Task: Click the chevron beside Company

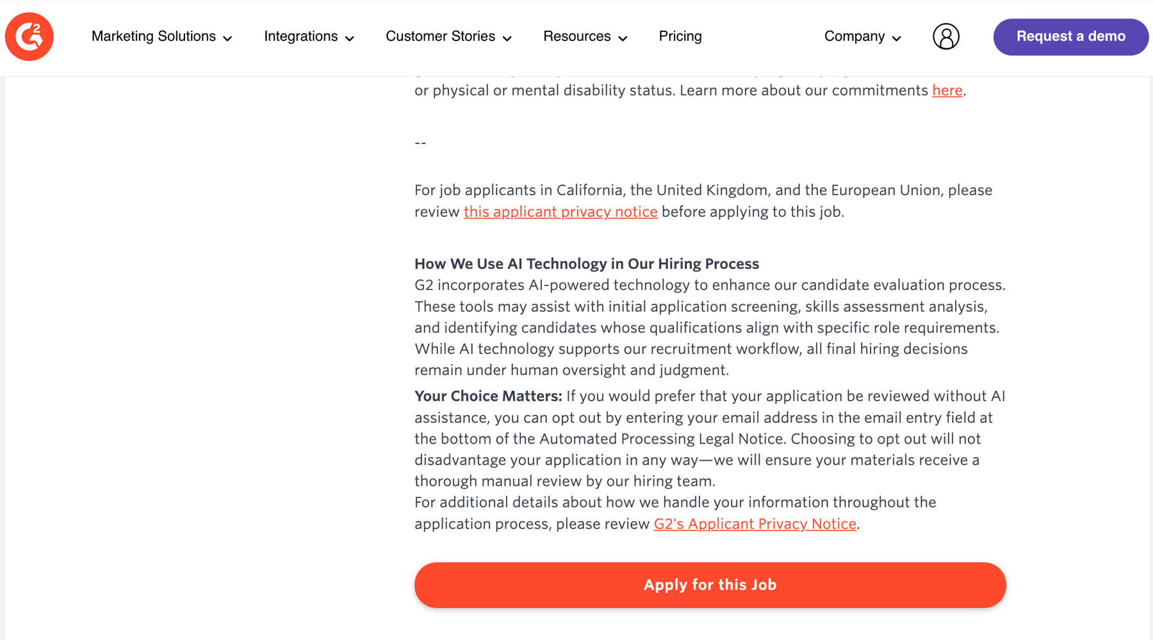Action: [x=896, y=38]
